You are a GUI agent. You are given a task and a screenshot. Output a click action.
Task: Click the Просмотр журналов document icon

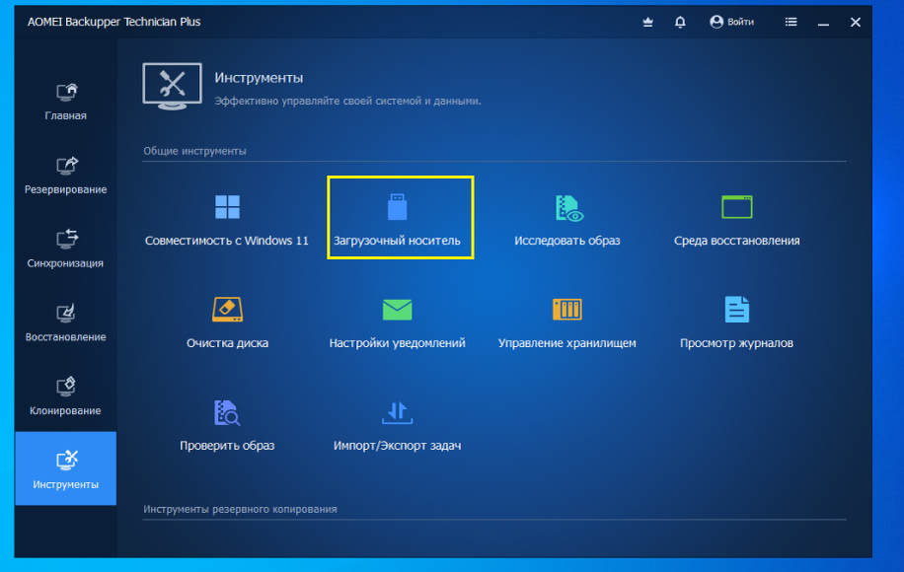coord(737,310)
